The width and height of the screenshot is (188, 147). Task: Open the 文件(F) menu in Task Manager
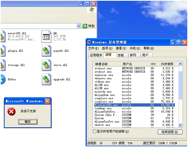[x=93, y=48]
